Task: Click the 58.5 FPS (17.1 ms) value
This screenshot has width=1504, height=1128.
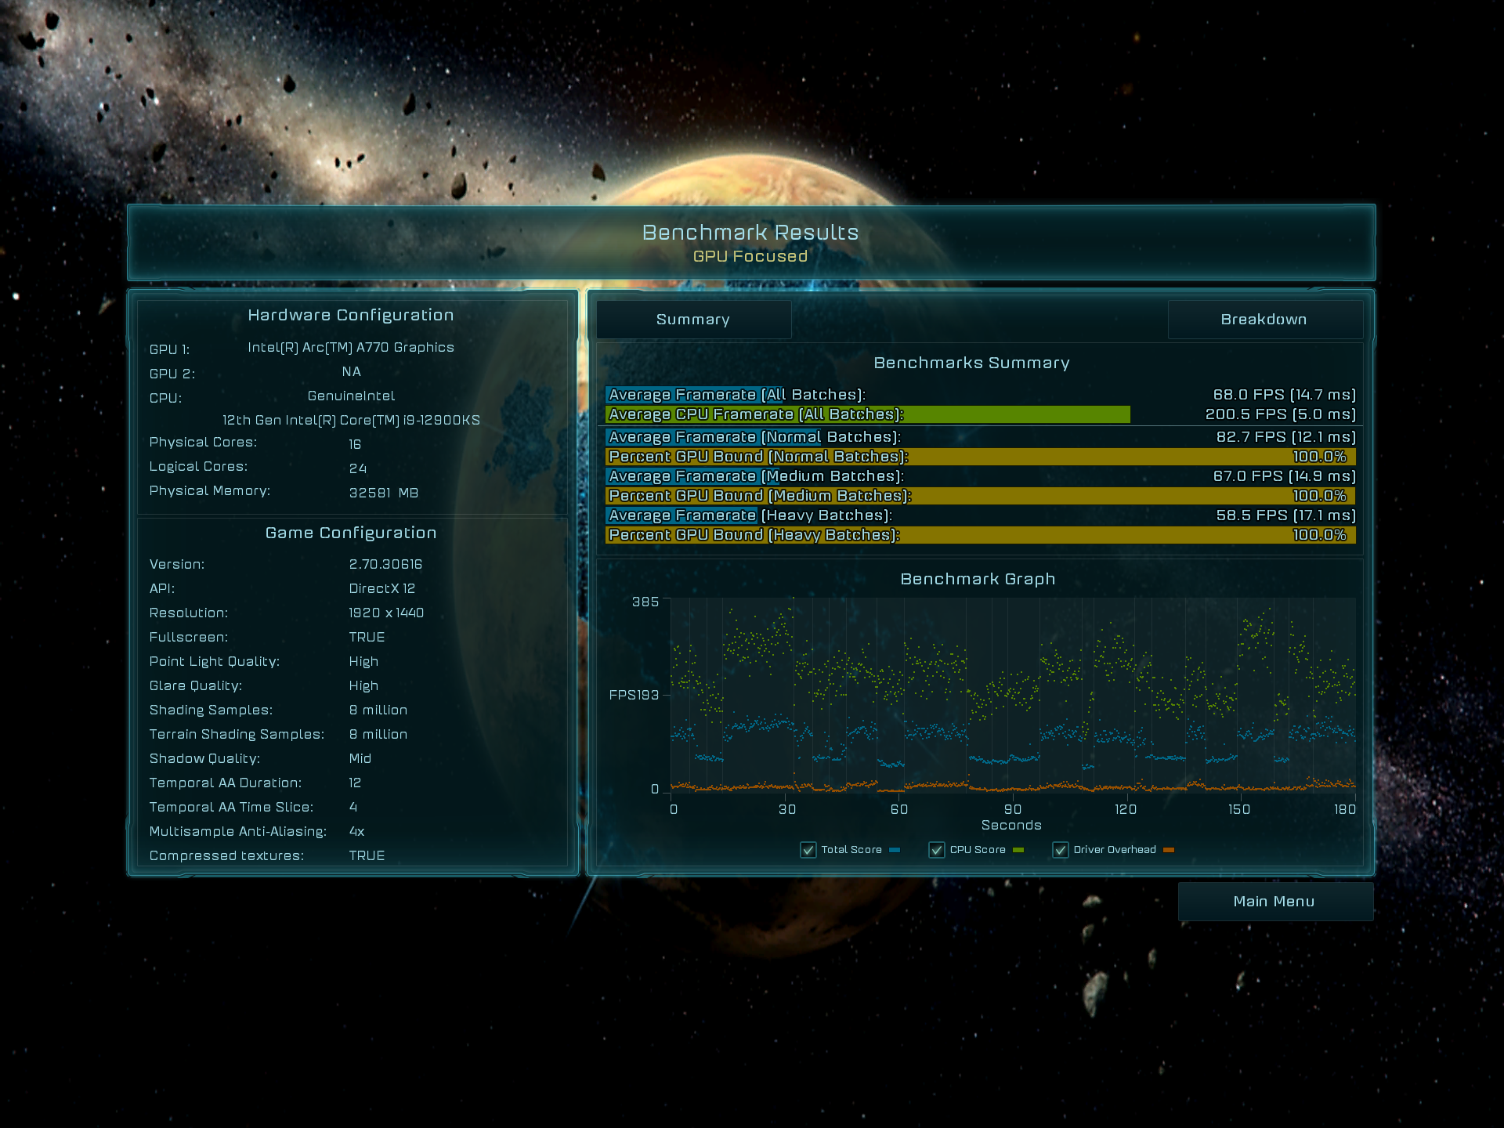Action: (1286, 515)
